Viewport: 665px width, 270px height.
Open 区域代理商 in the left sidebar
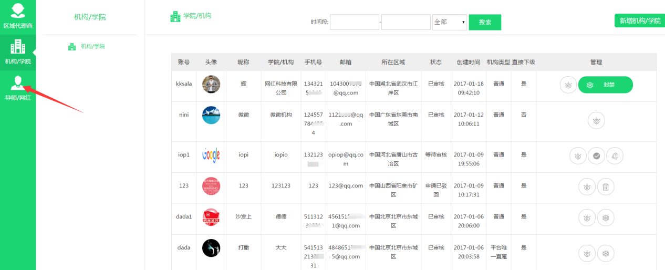click(x=18, y=16)
